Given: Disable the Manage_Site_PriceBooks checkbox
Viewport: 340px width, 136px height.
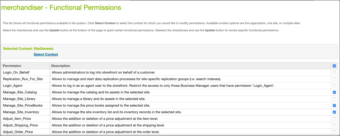Looking at the screenshot, I should click(x=334, y=106).
